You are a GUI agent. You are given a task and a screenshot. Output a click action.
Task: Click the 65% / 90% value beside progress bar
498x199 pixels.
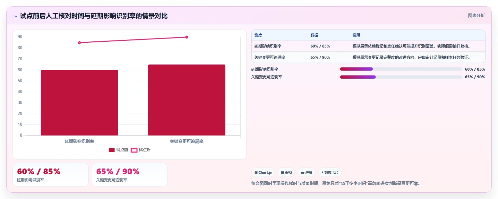pyautogui.click(x=475, y=77)
